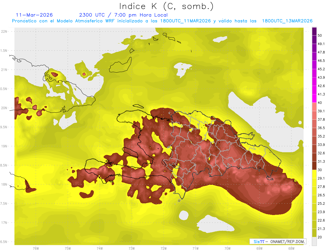327x252 pixels.
Task: Select the "22N" latitude label
Action: (4, 31)
